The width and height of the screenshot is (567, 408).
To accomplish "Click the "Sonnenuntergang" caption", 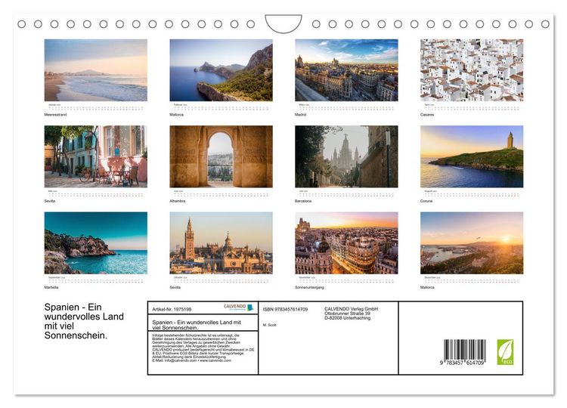I will tap(309, 287).
